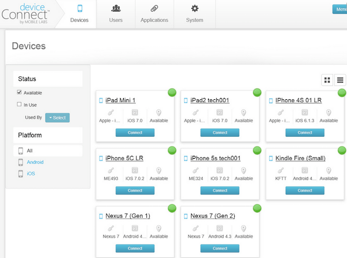Select the All platform filter
The image size is (347, 258).
(48, 151)
